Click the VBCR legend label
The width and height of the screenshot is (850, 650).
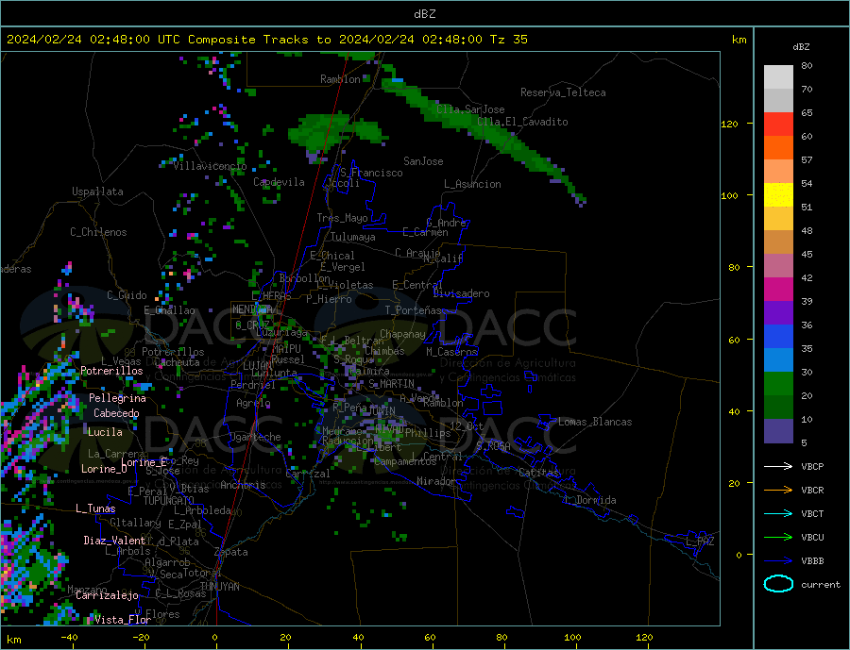coord(812,491)
